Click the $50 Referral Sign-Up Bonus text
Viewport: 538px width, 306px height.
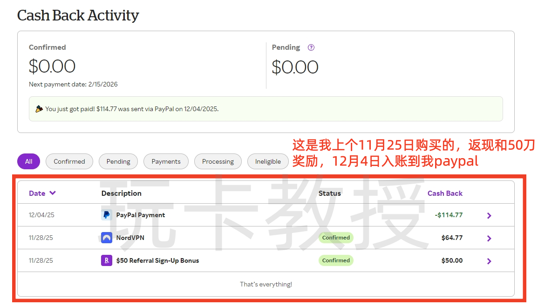157,260
